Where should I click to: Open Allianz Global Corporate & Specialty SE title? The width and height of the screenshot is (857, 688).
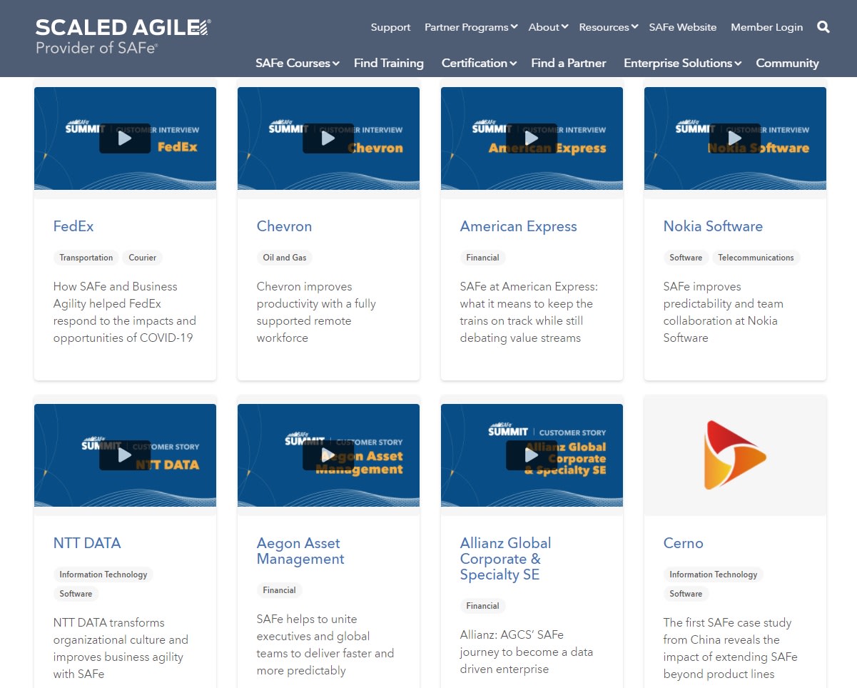coord(506,559)
